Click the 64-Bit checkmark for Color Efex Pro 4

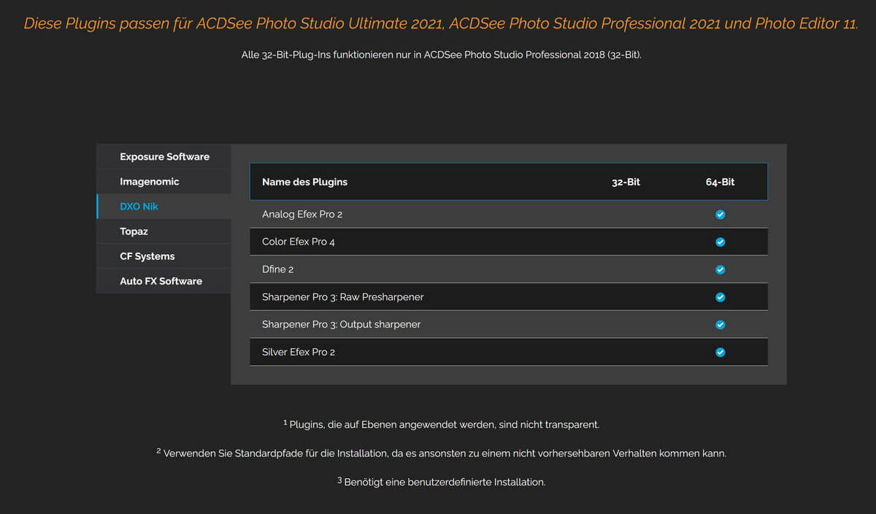click(721, 242)
